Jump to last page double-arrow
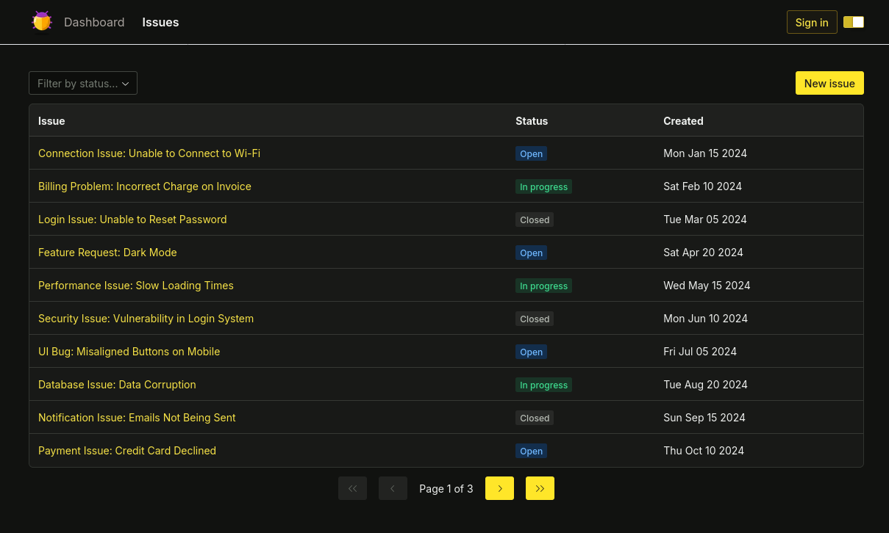Viewport: 889px width, 533px height. pyautogui.click(x=540, y=488)
